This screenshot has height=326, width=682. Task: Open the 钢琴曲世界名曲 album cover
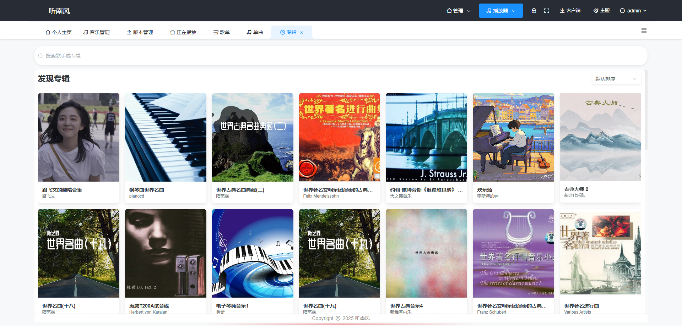pyautogui.click(x=166, y=137)
